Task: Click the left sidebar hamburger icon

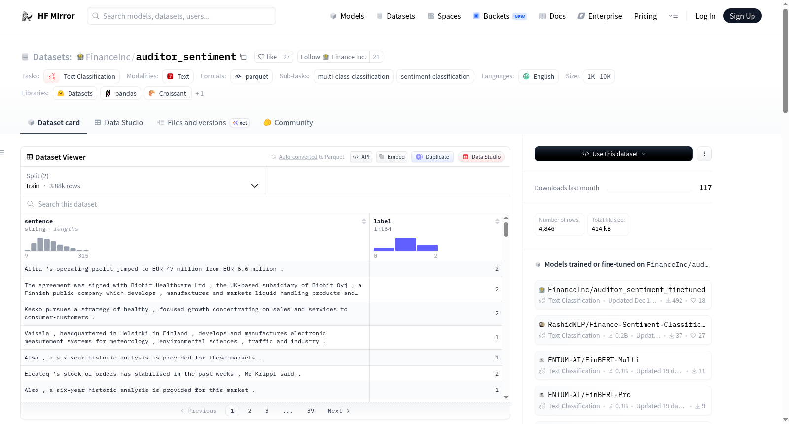Action: (x=2, y=152)
